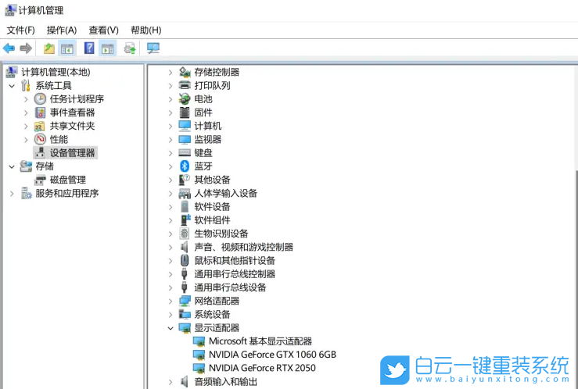
Task: Click the Up one level folder icon
Action: click(48, 48)
